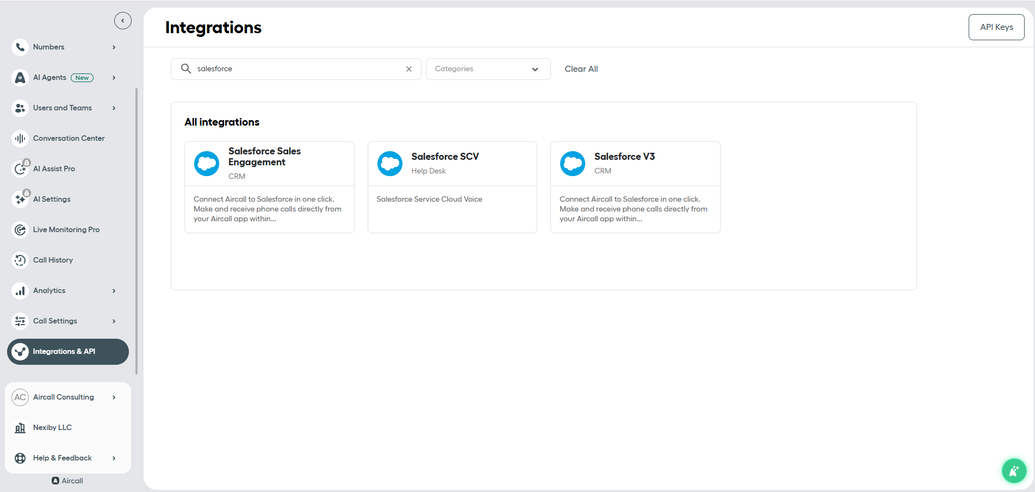Click the AC avatar for Aircall Consulting
The image size is (1035, 492).
click(20, 397)
